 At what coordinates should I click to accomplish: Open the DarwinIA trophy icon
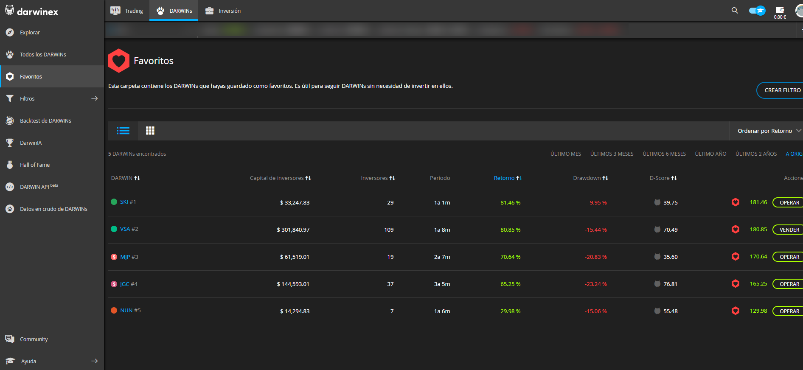[x=10, y=143]
